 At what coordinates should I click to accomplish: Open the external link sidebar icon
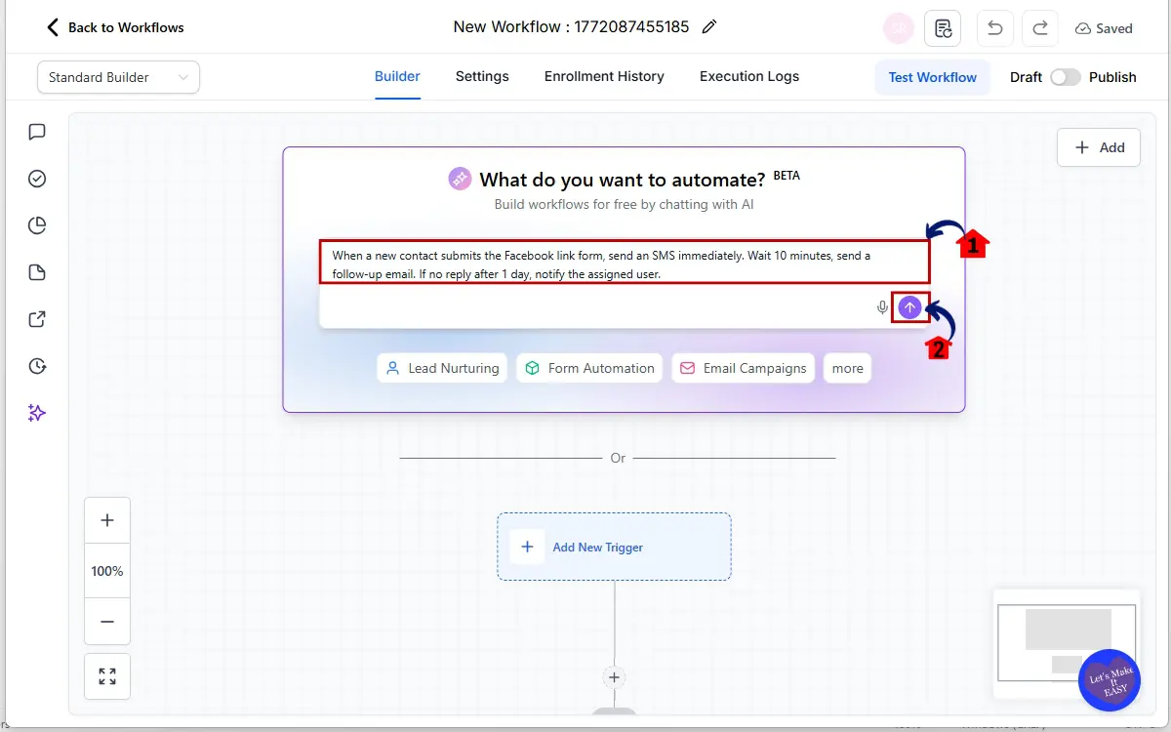36,319
